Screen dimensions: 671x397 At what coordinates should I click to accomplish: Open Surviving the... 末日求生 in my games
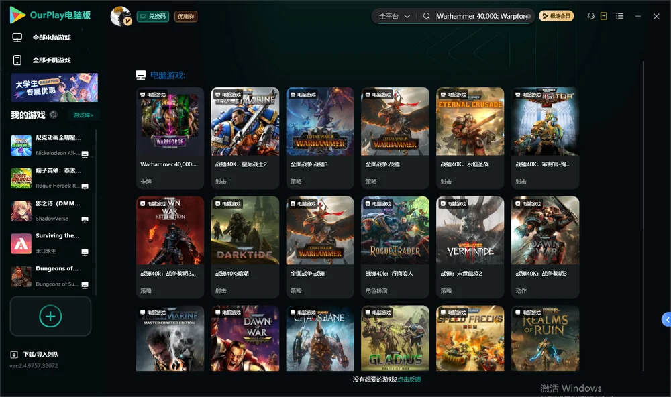coord(50,243)
